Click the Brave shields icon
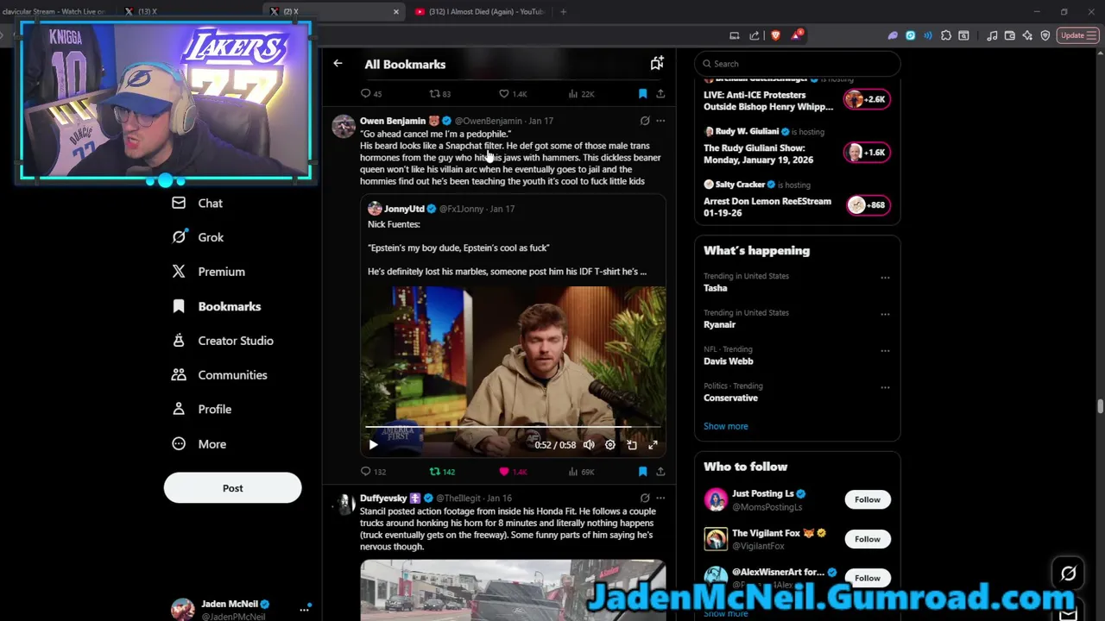 click(x=775, y=35)
